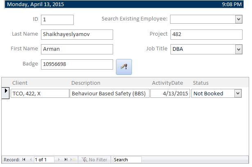Go to first record in navigation bar

pos(24,160)
